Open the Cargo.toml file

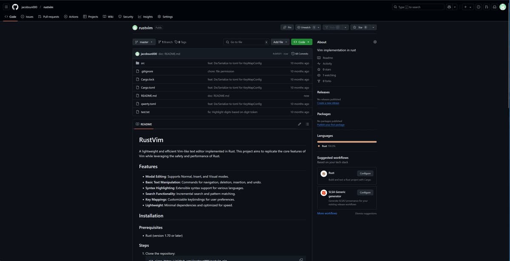coord(148,87)
